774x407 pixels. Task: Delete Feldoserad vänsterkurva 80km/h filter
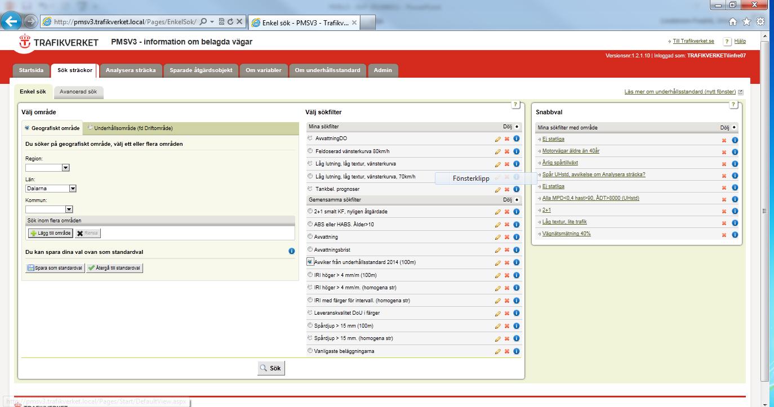click(507, 151)
